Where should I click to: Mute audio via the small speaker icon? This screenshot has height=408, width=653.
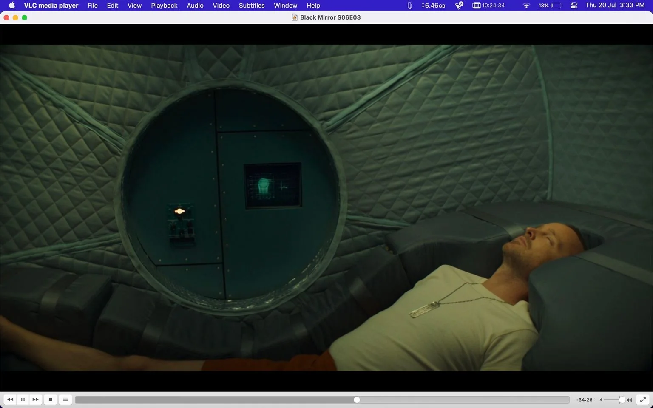point(601,400)
